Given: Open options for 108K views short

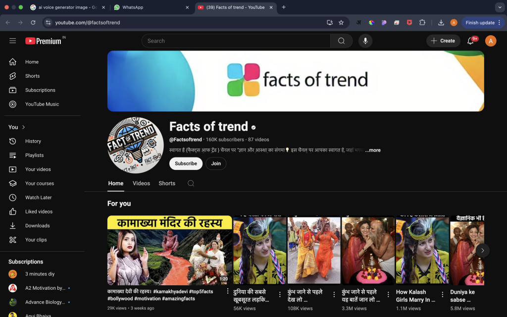Looking at the screenshot, I should click(x=334, y=294).
